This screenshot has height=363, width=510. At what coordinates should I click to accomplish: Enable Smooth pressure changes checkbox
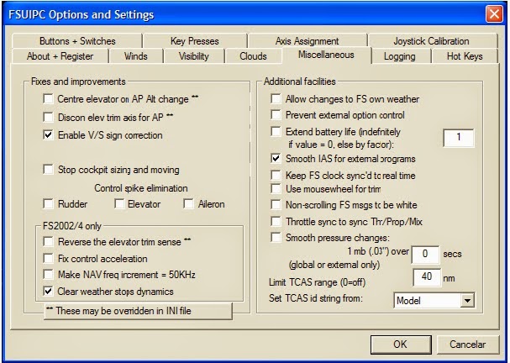276,238
